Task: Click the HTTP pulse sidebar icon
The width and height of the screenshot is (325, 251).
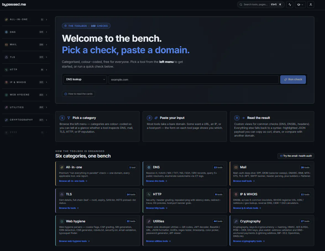Action: (x=6, y=70)
